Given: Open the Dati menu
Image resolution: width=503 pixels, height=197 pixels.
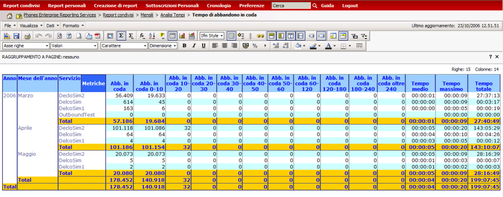Looking at the screenshot, I should point(52,25).
